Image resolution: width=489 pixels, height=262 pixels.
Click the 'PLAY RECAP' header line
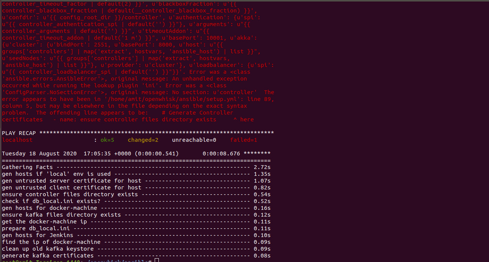coord(138,133)
